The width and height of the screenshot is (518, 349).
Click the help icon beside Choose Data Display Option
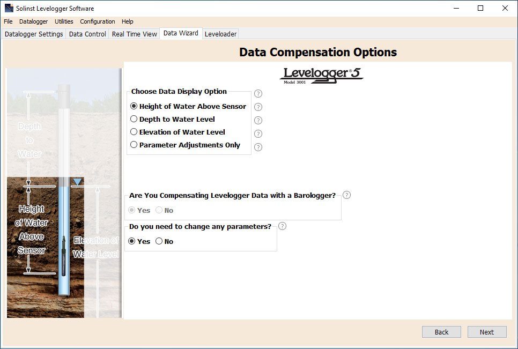(x=258, y=93)
